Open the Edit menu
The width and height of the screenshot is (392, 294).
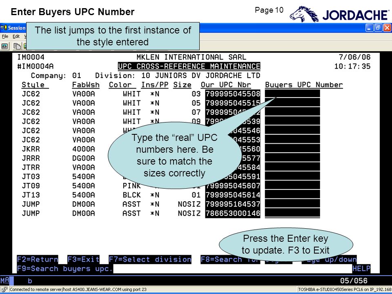pos(16,36)
